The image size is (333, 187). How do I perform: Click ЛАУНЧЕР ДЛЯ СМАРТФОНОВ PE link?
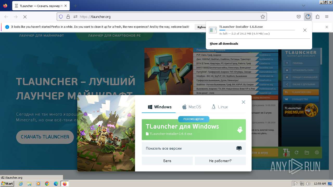click(114, 35)
